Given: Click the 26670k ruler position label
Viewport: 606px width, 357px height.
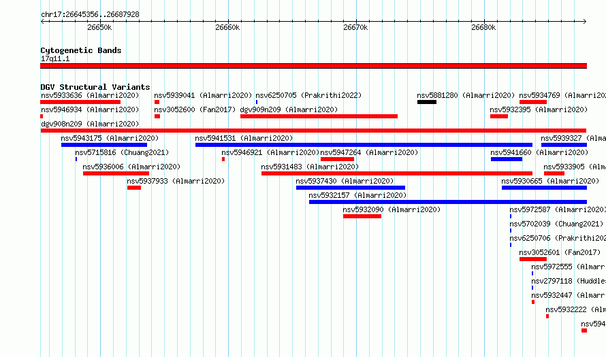Looking at the screenshot, I should click(355, 27).
